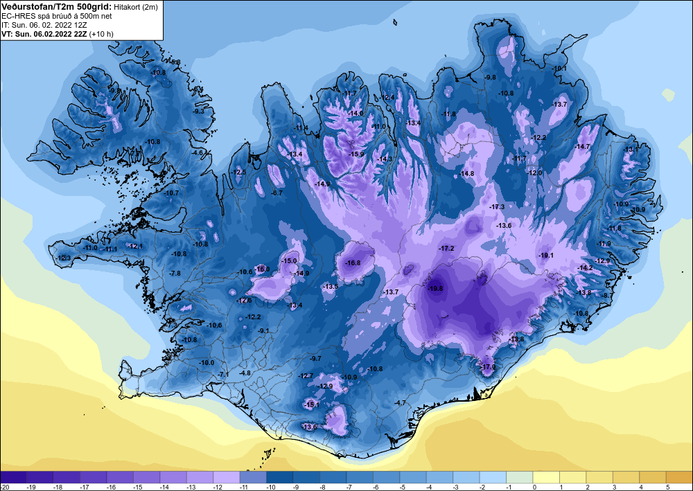Image resolution: width=693 pixels, height=491 pixels.
Task: Click the -12.6 temperature label
Action: click(245, 301)
